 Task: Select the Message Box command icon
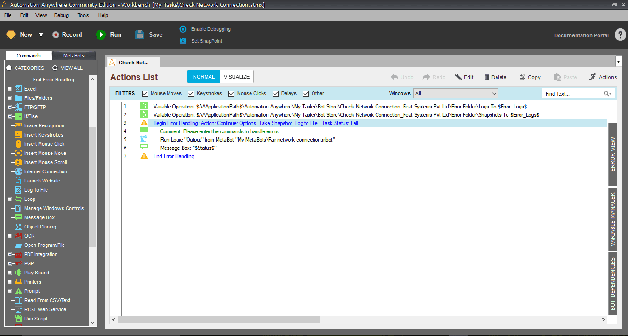(18, 217)
